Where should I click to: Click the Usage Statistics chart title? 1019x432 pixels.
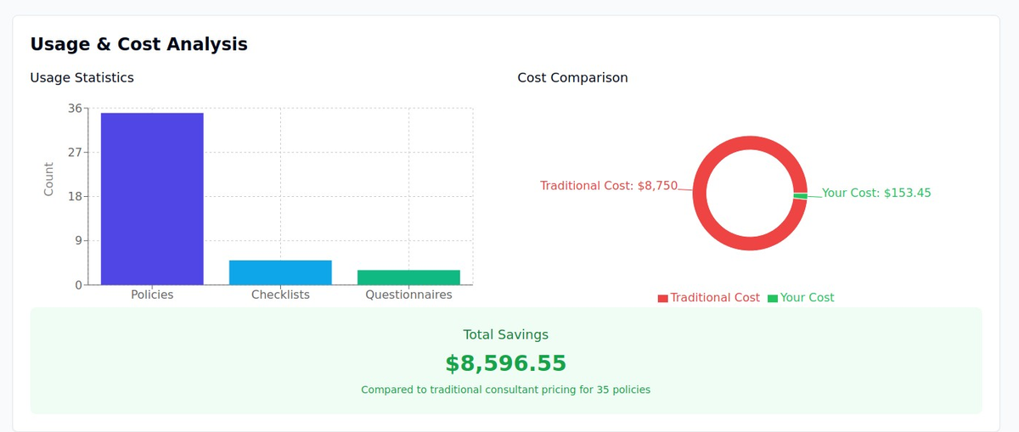click(82, 78)
